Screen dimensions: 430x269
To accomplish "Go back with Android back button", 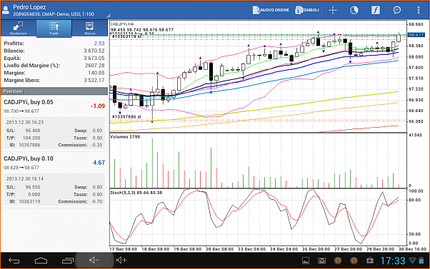I will [14, 260].
